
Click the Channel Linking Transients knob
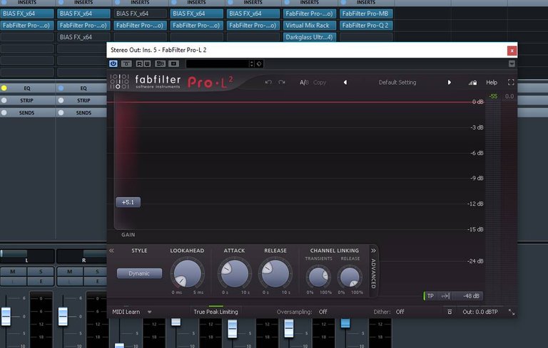tap(318, 277)
